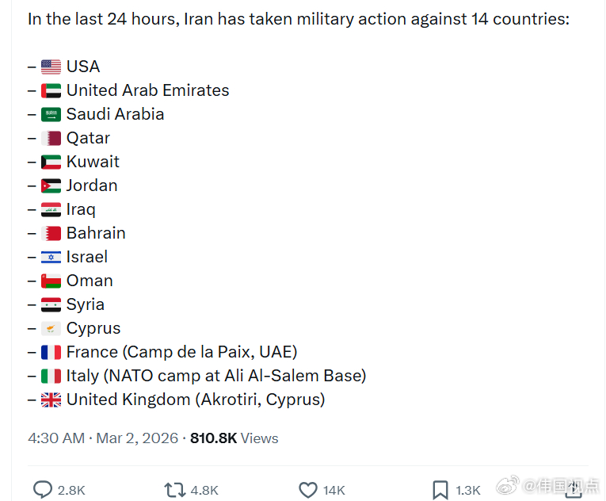Click the 1.3K bookmarks count
Image resolution: width=606 pixels, height=501 pixels.
click(468, 491)
